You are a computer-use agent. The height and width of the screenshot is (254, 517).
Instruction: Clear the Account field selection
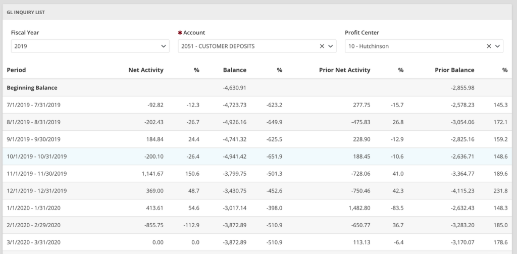pyautogui.click(x=322, y=46)
